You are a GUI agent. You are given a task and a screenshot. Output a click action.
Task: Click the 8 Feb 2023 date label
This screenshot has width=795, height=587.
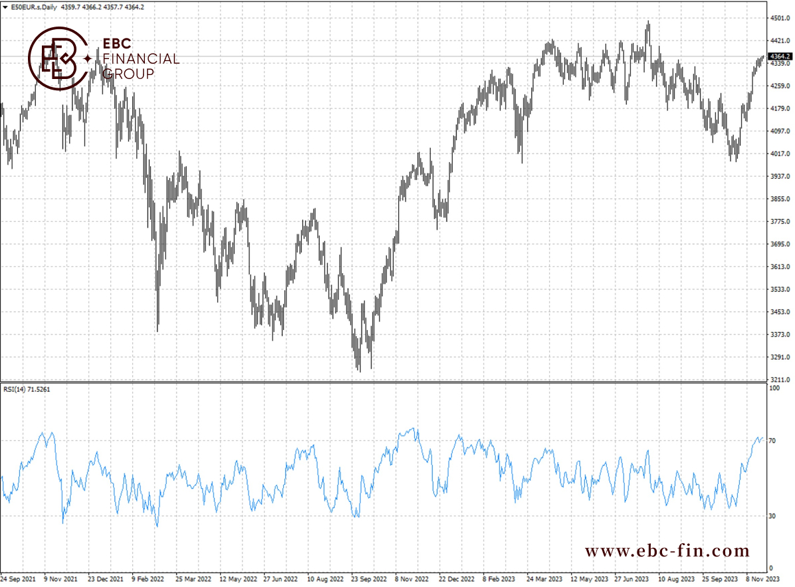pos(499,579)
